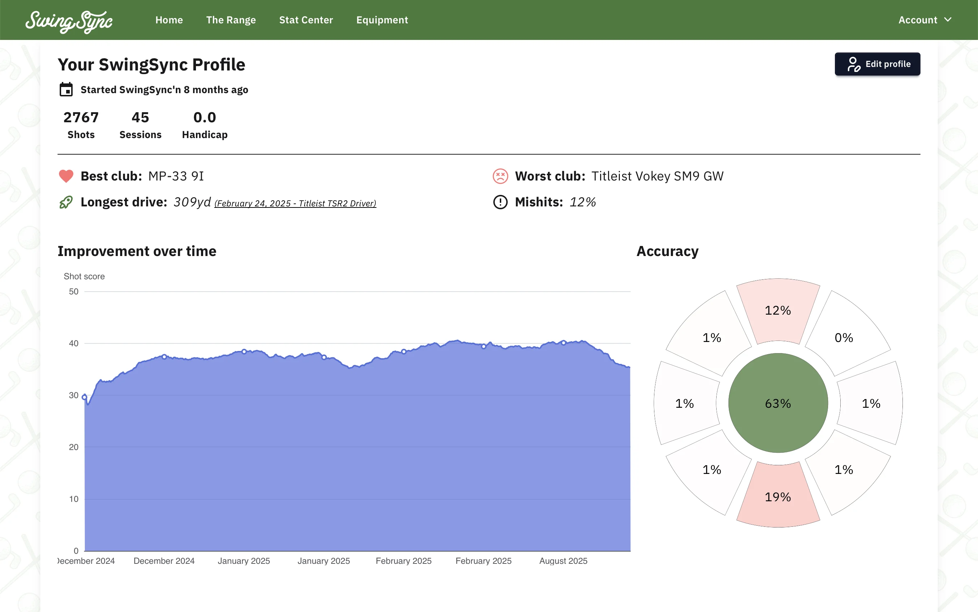Switch to the Stat Center page

306,20
